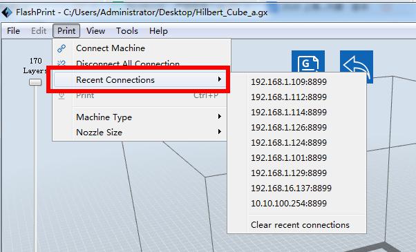Open the Help menu

[158, 31]
